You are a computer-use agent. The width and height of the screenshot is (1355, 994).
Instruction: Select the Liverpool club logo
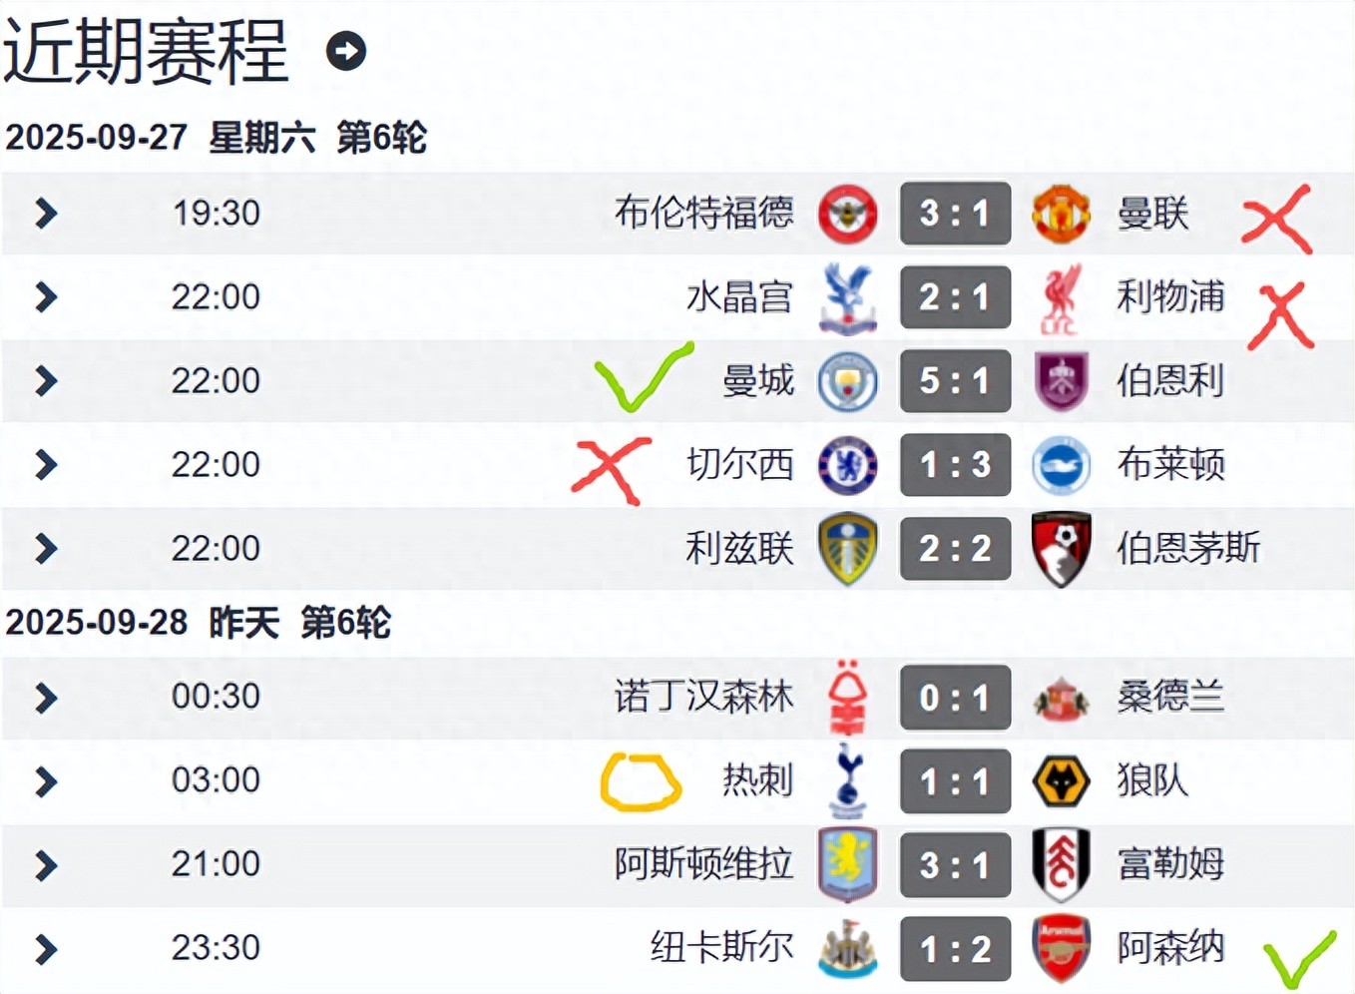pyautogui.click(x=1061, y=297)
